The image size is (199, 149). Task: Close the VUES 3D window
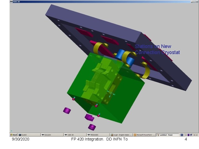point(197,2)
